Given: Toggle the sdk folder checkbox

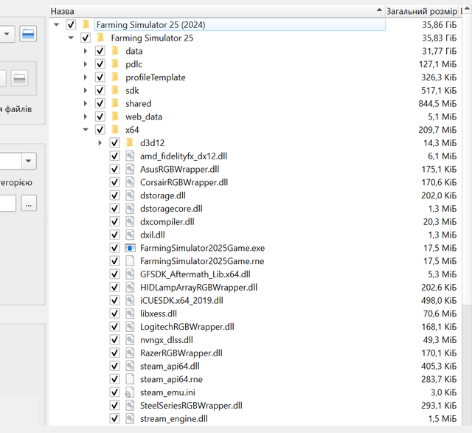Looking at the screenshot, I should [x=100, y=91].
